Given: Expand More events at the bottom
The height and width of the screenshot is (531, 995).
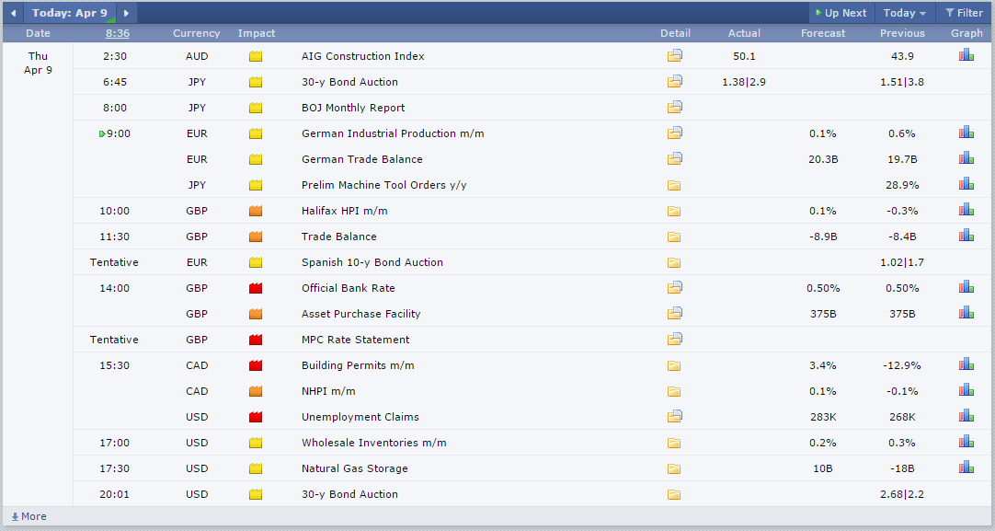Looking at the screenshot, I should [29, 516].
